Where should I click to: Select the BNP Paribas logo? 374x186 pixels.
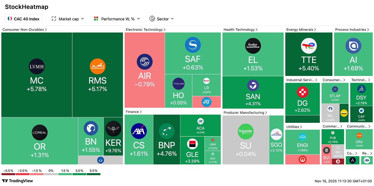(x=167, y=131)
